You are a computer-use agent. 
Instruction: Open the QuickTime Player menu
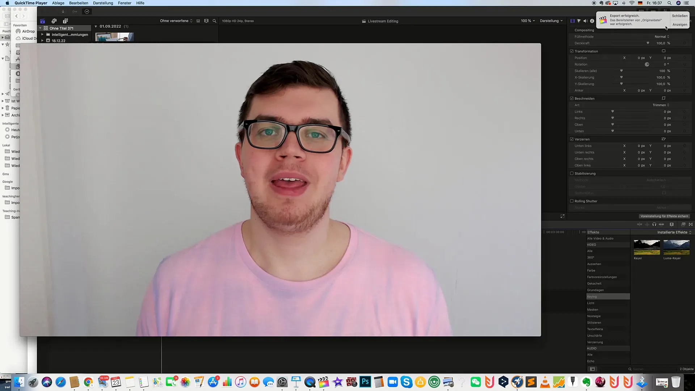pyautogui.click(x=31, y=3)
